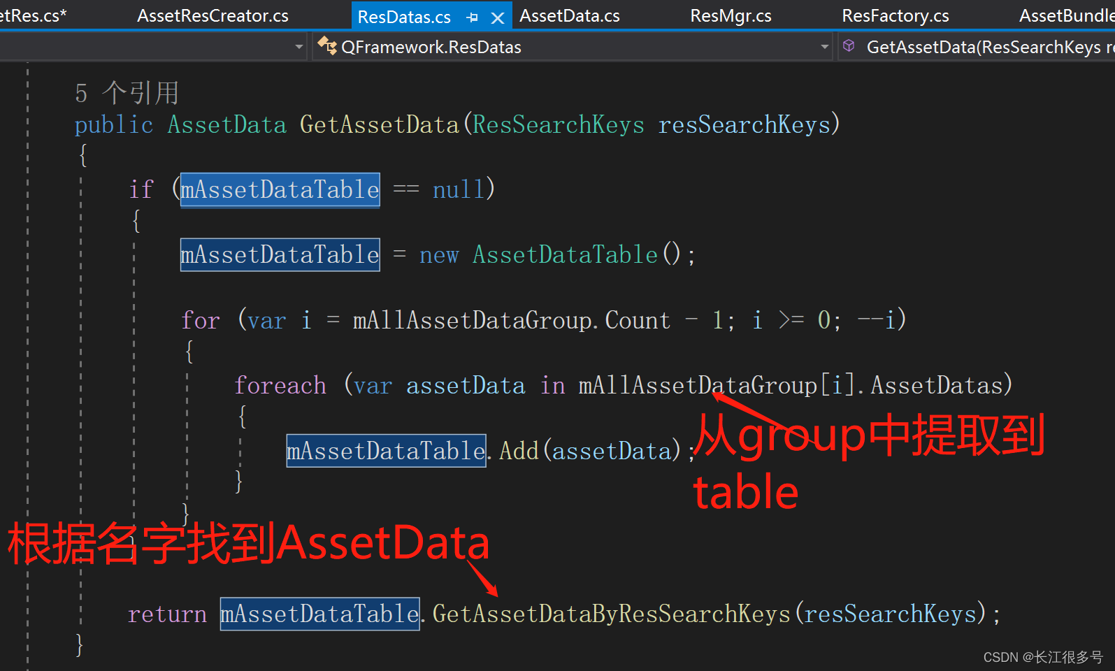The image size is (1115, 671).
Task: Click the class icon beside QFramework.ResDatas
Action: (x=326, y=46)
